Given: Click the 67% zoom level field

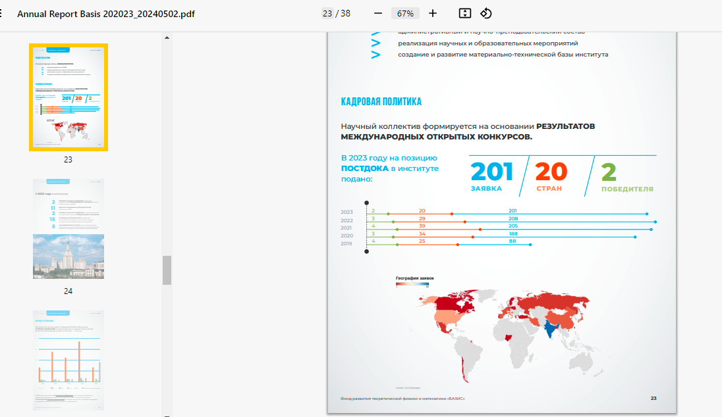Looking at the screenshot, I should point(405,14).
